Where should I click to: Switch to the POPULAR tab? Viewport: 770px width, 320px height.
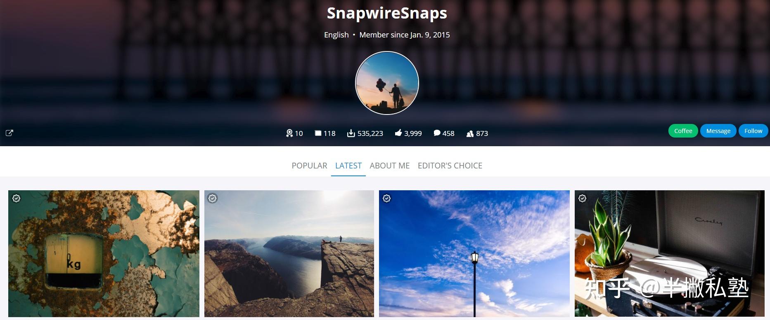(x=309, y=166)
